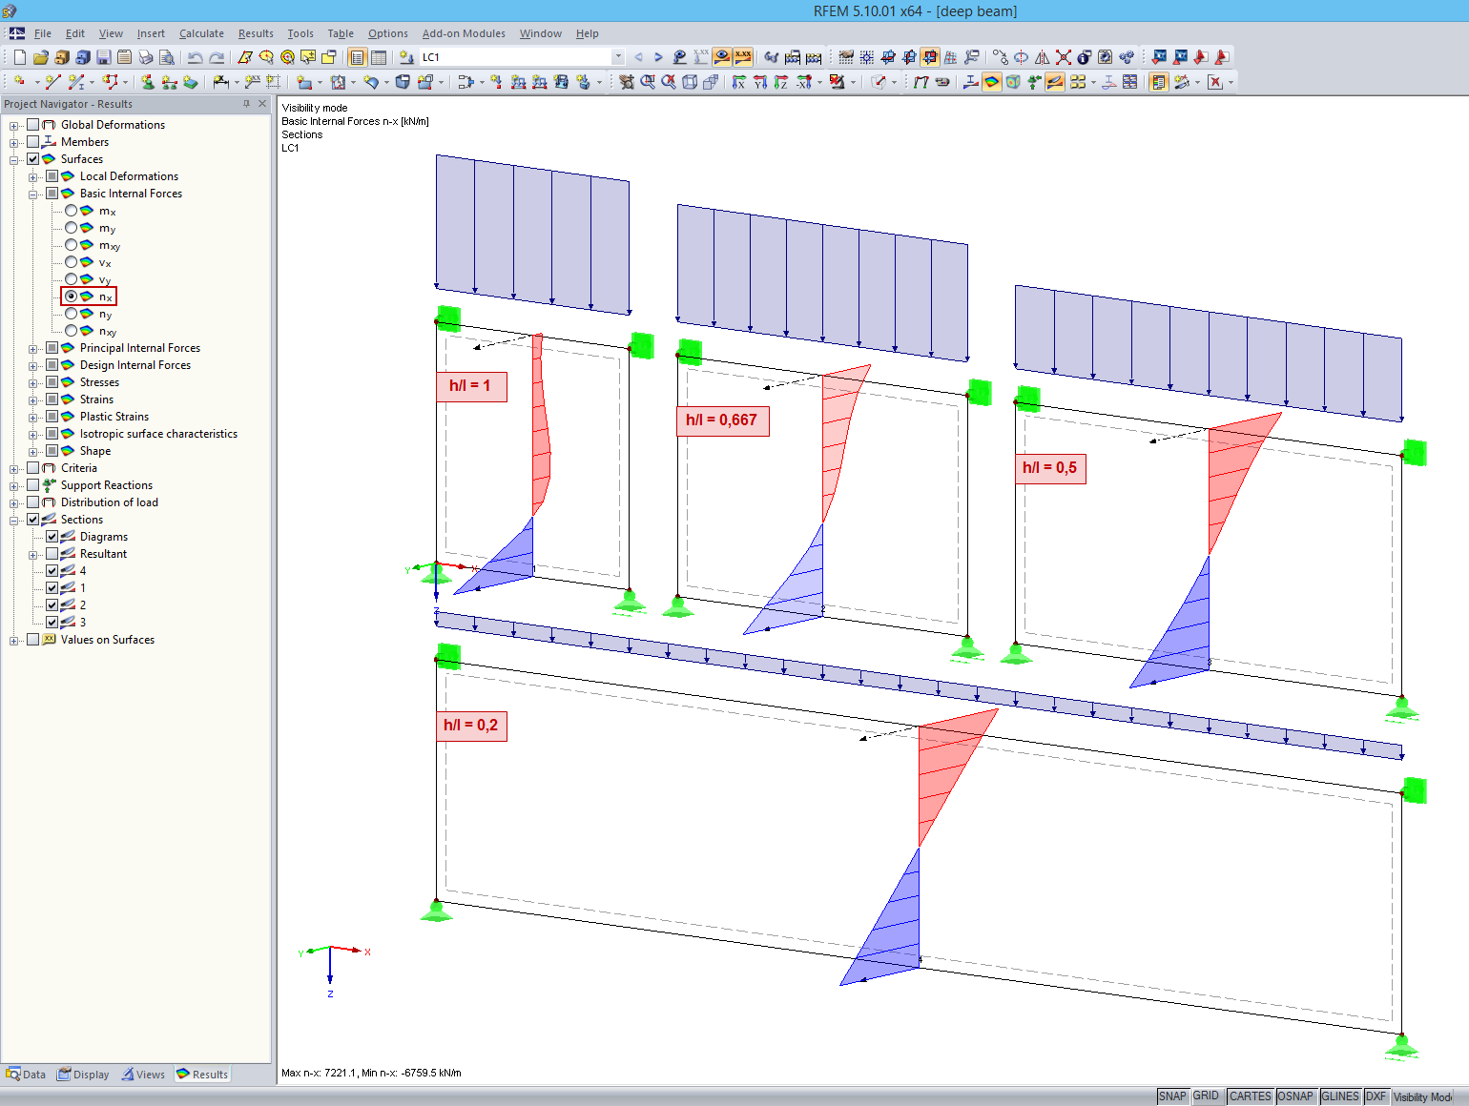The image size is (1469, 1106).
Task: Uncheck the Surfaces checkbox
Action: click(33, 159)
